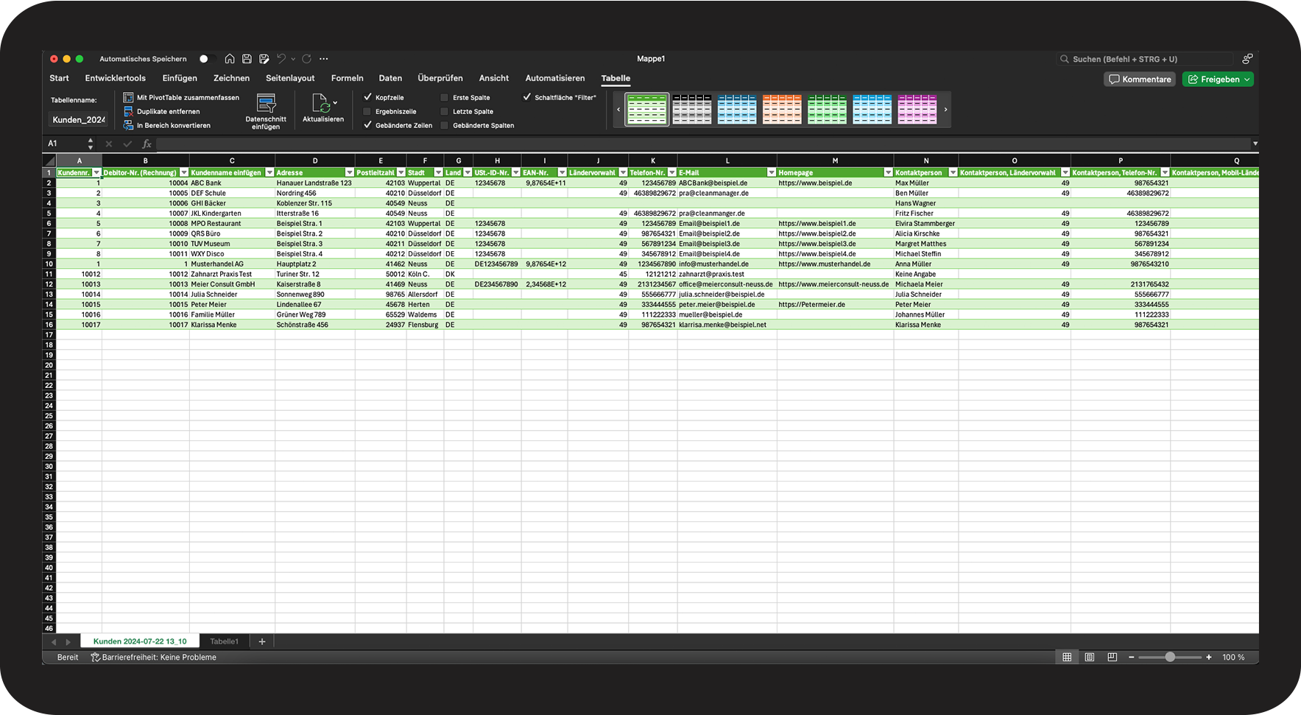Click the In Bereich konvertieren icon
The image size is (1301, 715).
click(x=128, y=125)
